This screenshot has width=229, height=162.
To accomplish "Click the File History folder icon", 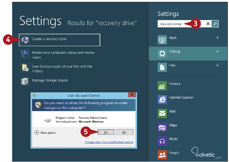I will (25, 67).
